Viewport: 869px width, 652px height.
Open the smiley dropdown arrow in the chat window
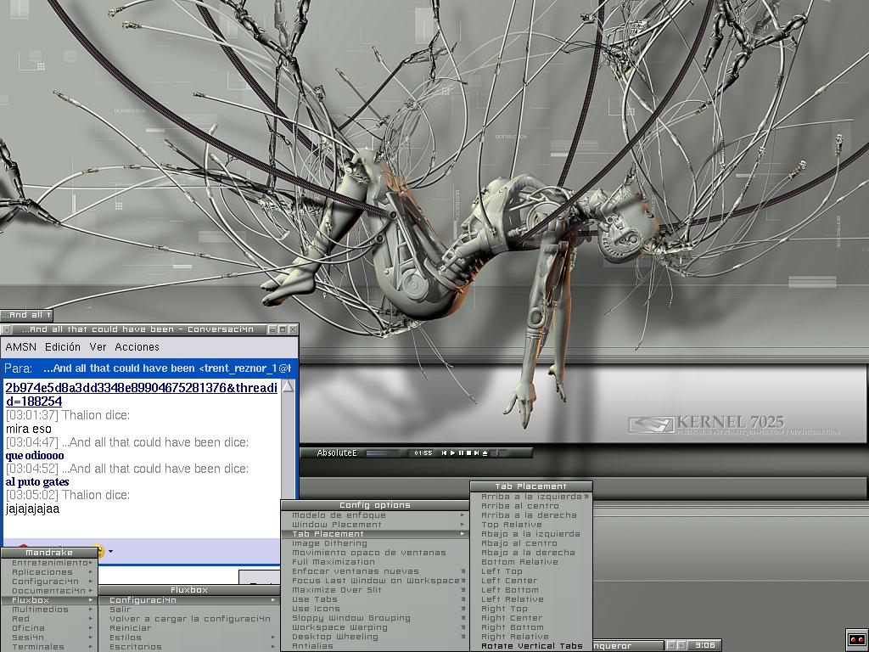coord(110,552)
